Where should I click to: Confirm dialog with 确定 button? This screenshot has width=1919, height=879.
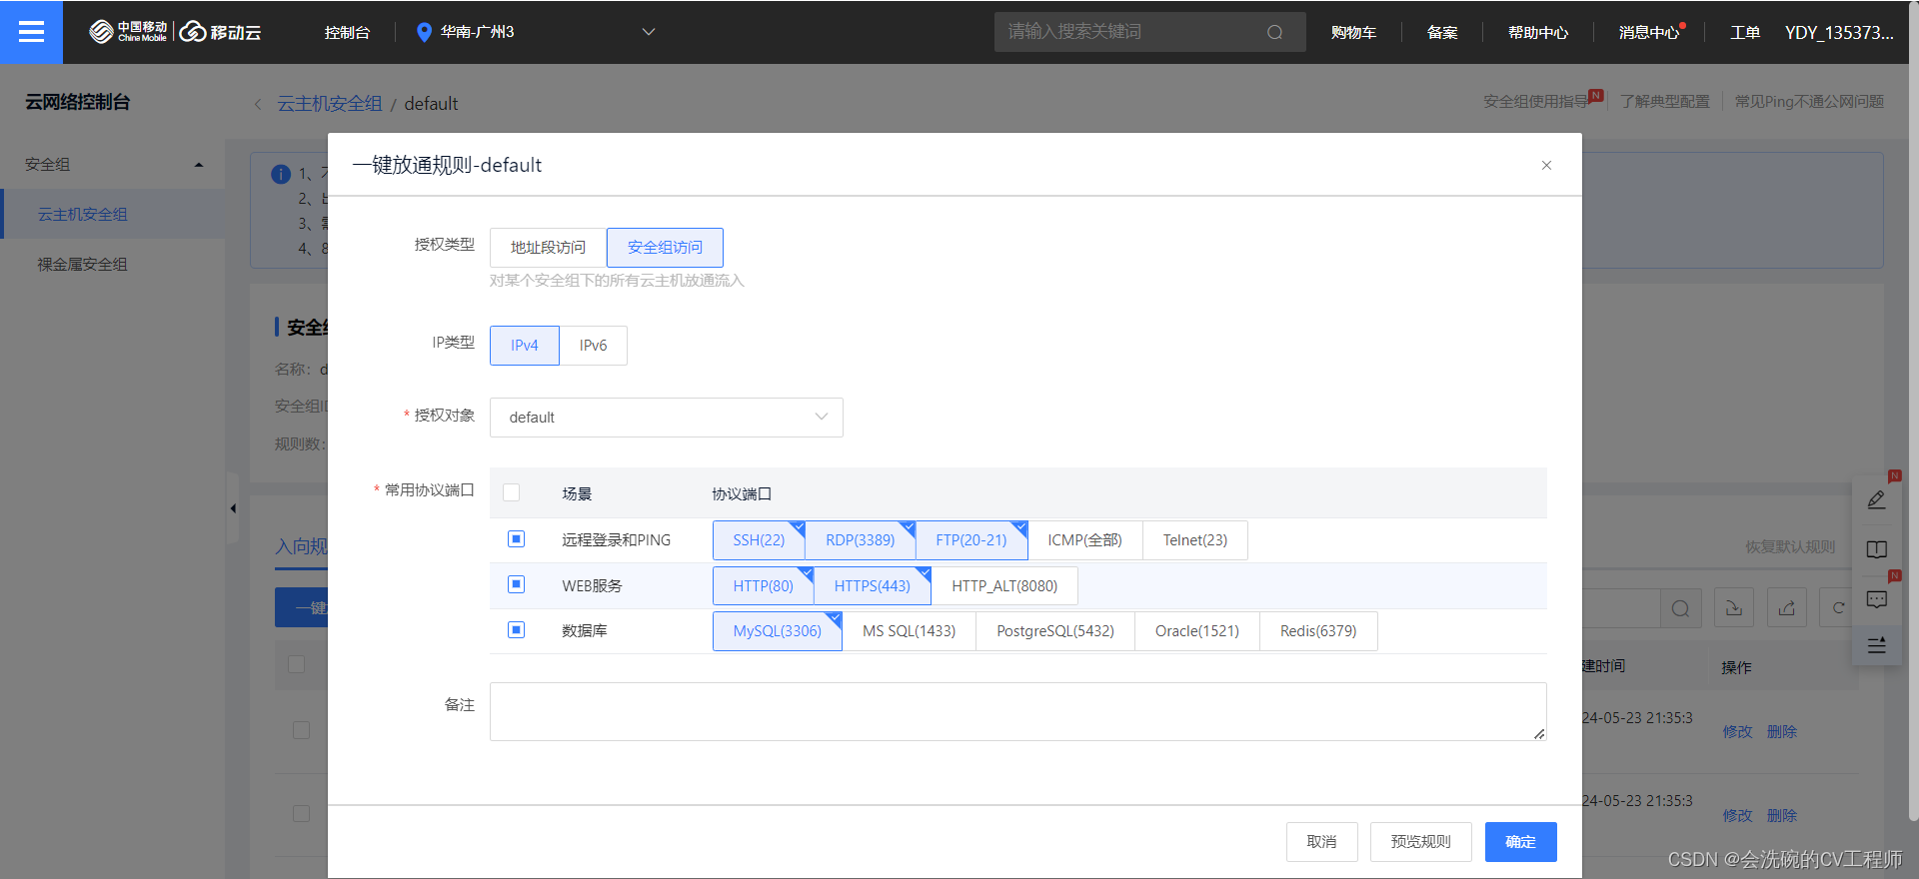coord(1520,842)
